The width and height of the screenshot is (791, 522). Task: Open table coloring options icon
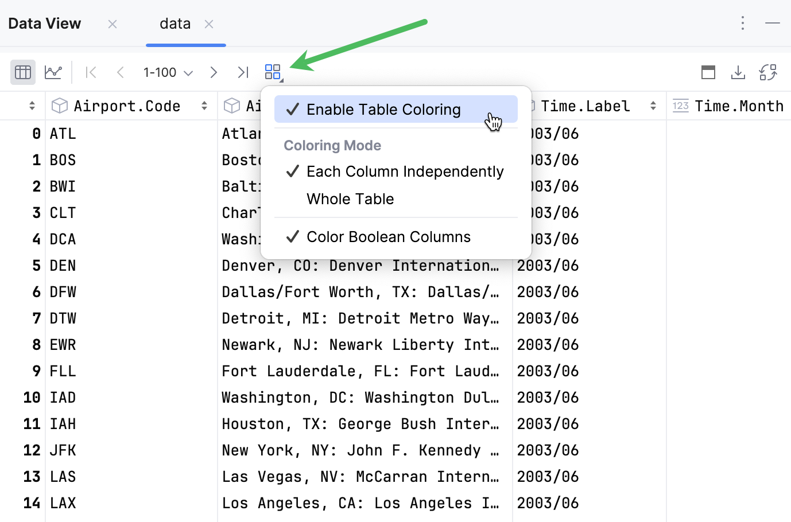point(273,72)
